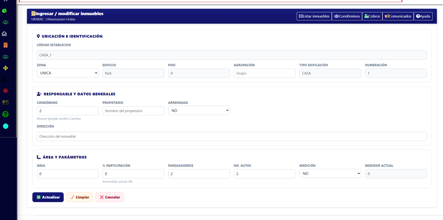The height and width of the screenshot is (220, 443).
Task: Click the Cancelar button
Action: tap(109, 197)
